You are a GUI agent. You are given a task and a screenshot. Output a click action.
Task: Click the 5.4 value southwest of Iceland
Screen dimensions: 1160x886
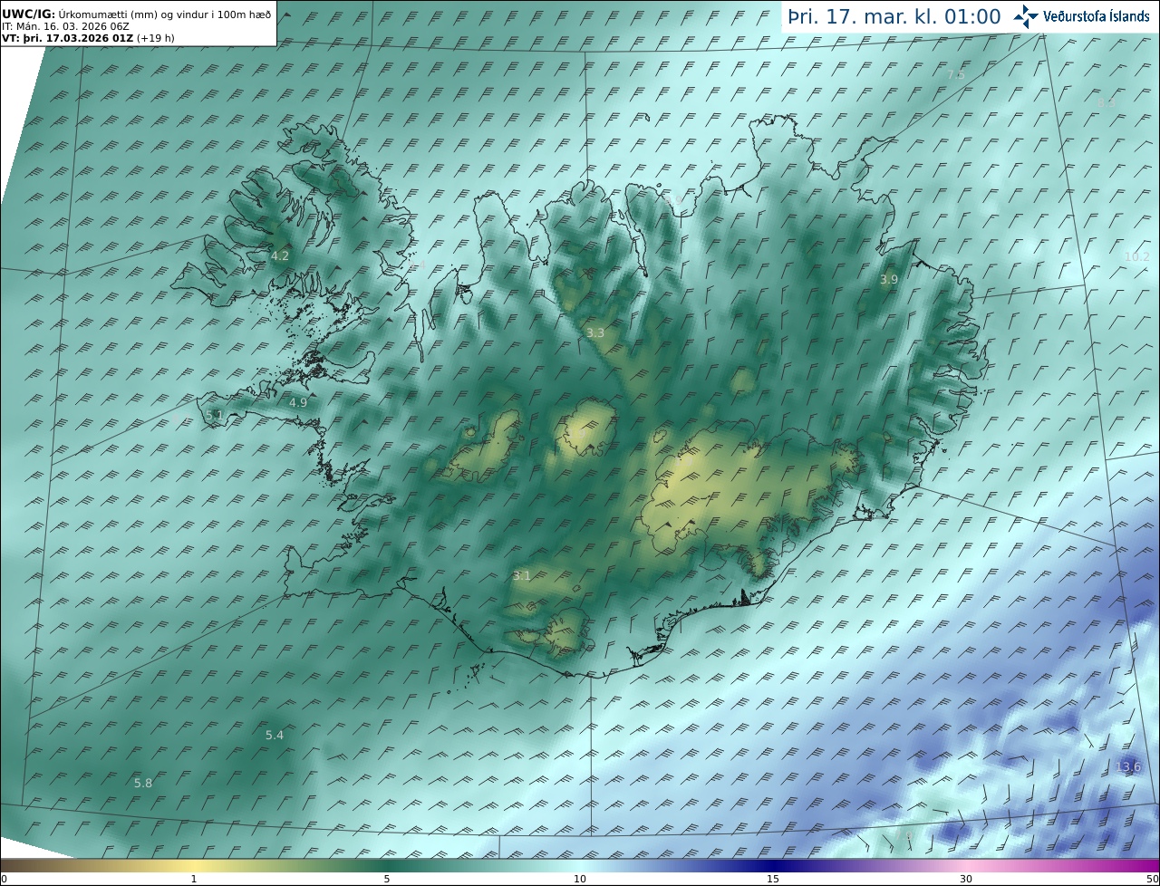(x=275, y=736)
